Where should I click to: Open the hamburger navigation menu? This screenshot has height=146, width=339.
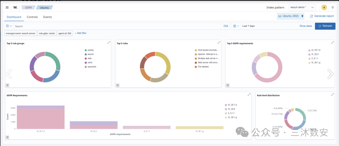tap(7, 7)
